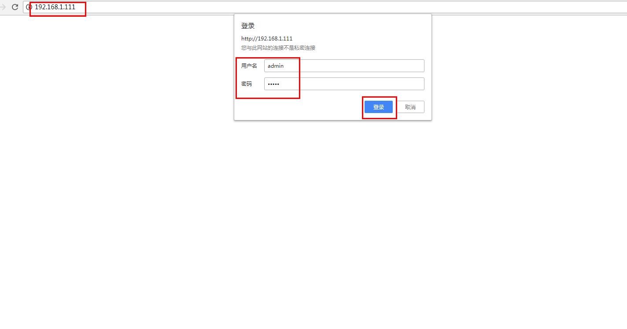Click the 登录 dialog title
Viewport: 627px width, 329px height.
pos(248,26)
